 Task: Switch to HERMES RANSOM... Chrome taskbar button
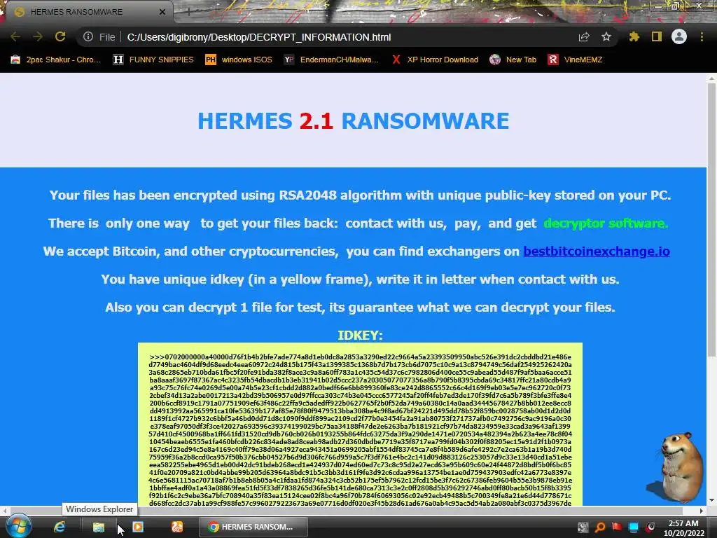click(x=253, y=527)
